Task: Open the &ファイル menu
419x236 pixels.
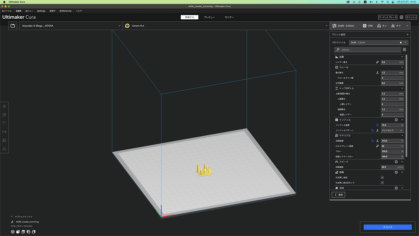Action: 7,11
